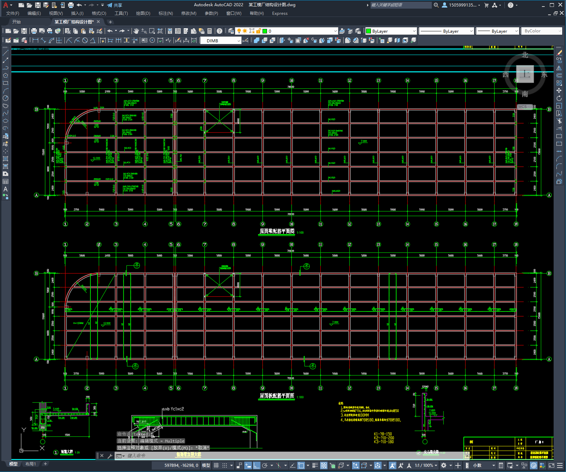Select the Diameter dimension tool

pyautogui.click(x=85, y=41)
